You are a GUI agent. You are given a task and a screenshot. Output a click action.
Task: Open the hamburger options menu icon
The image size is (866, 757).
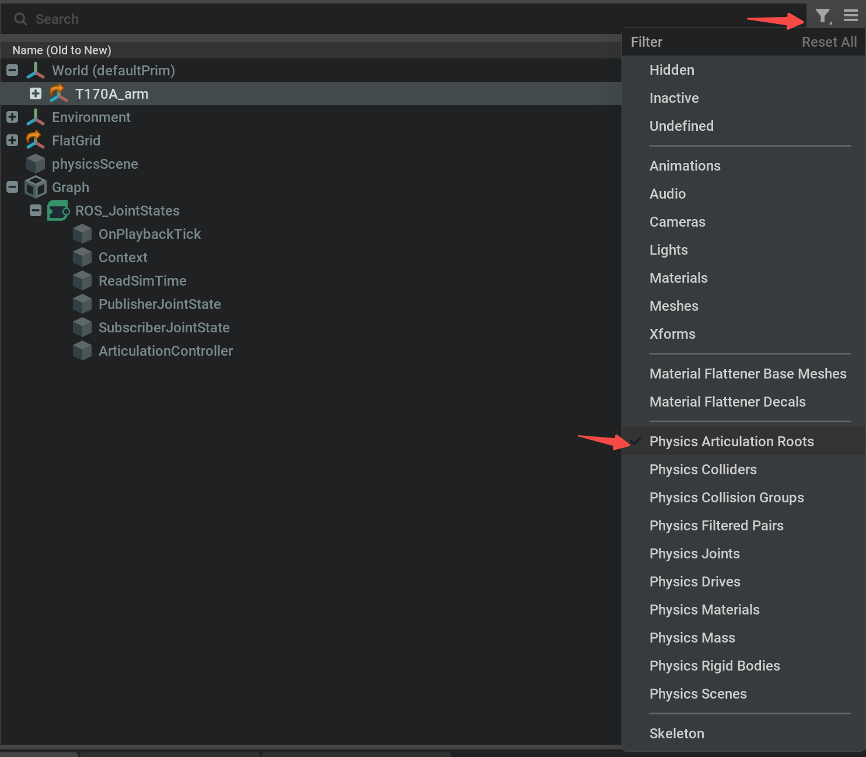click(x=851, y=16)
